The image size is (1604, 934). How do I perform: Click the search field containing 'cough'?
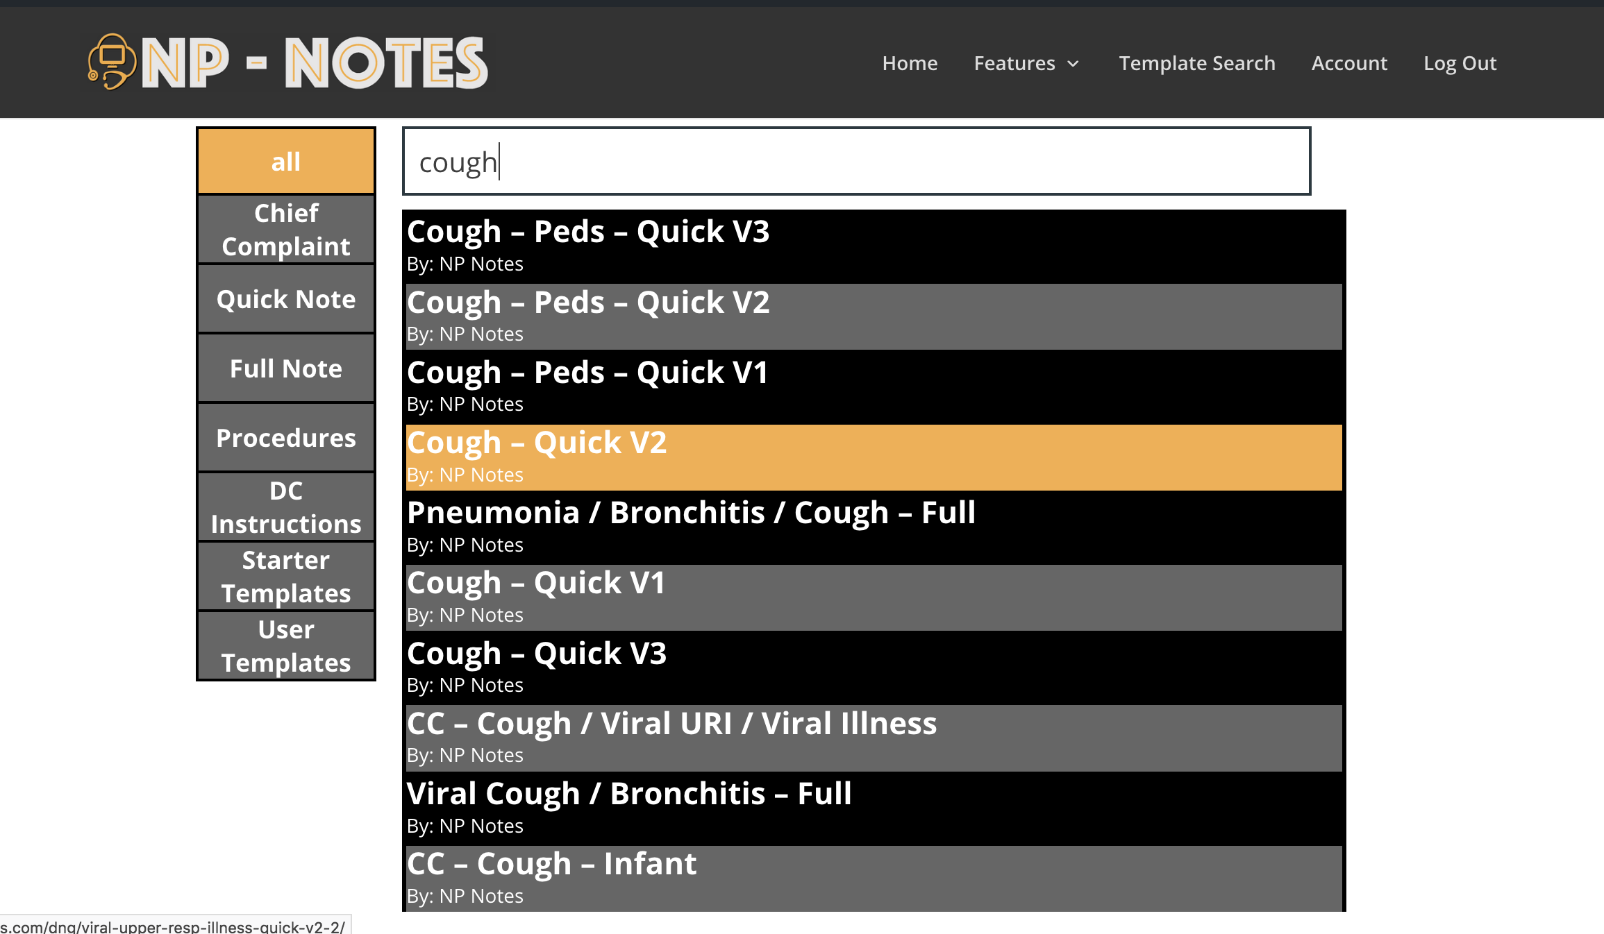(856, 162)
